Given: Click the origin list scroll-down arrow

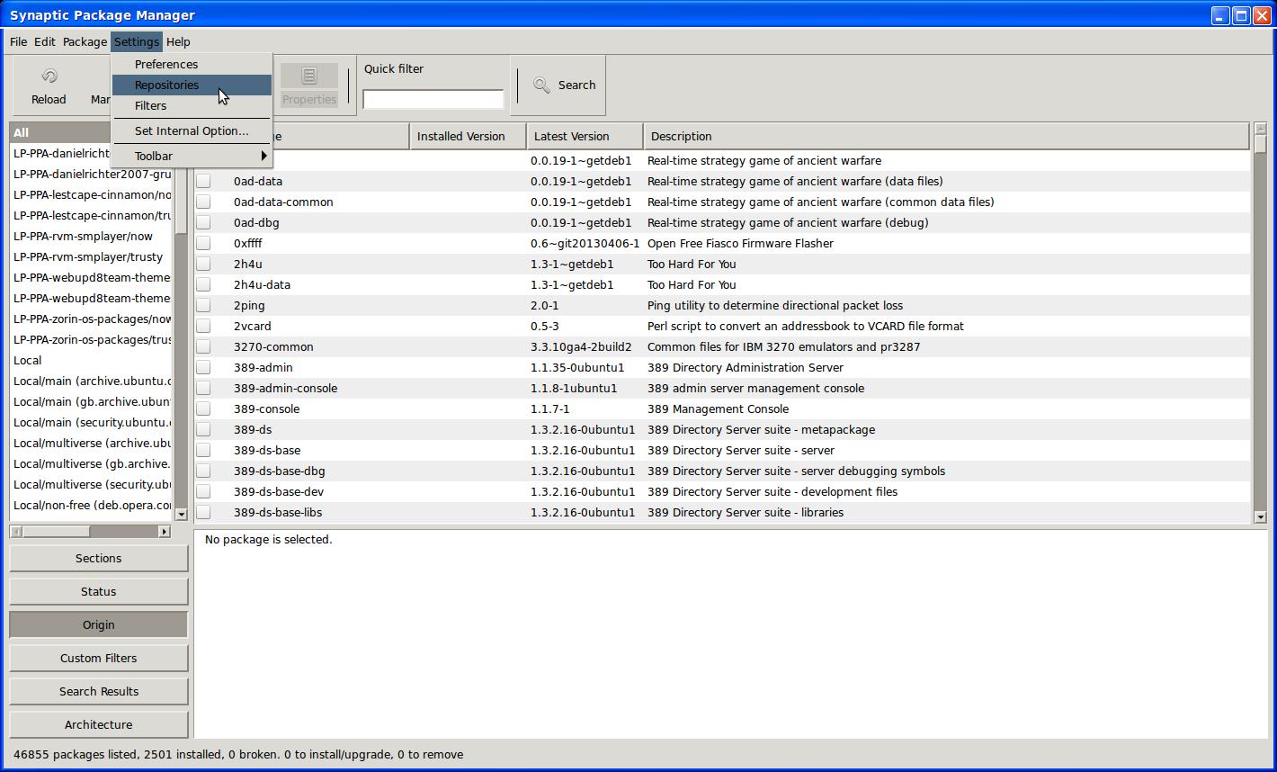Looking at the screenshot, I should (181, 515).
